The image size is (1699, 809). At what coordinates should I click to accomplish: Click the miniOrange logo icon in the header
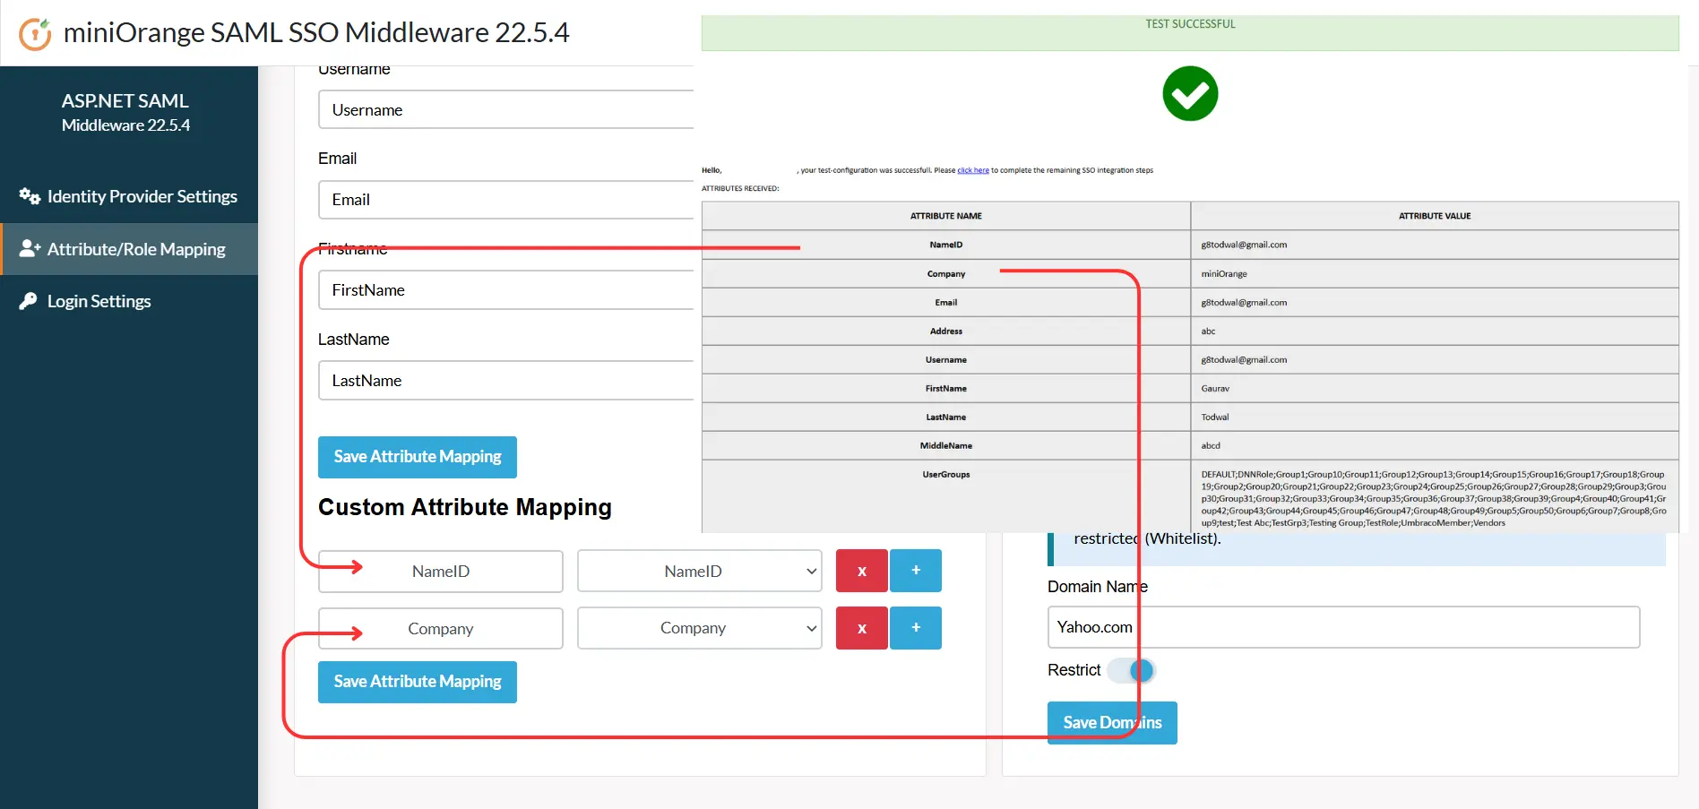[33, 32]
